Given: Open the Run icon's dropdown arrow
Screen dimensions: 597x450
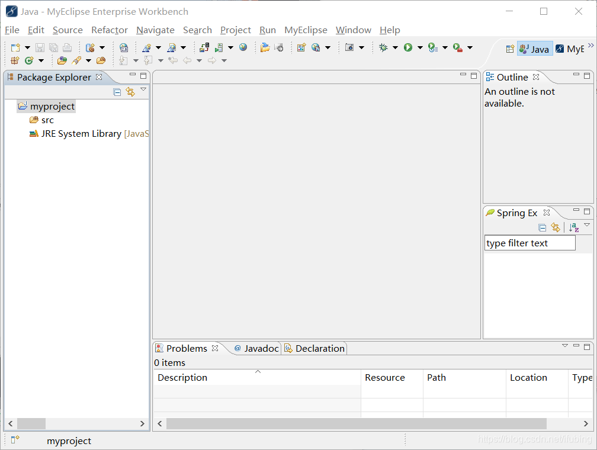Looking at the screenshot, I should pos(420,47).
